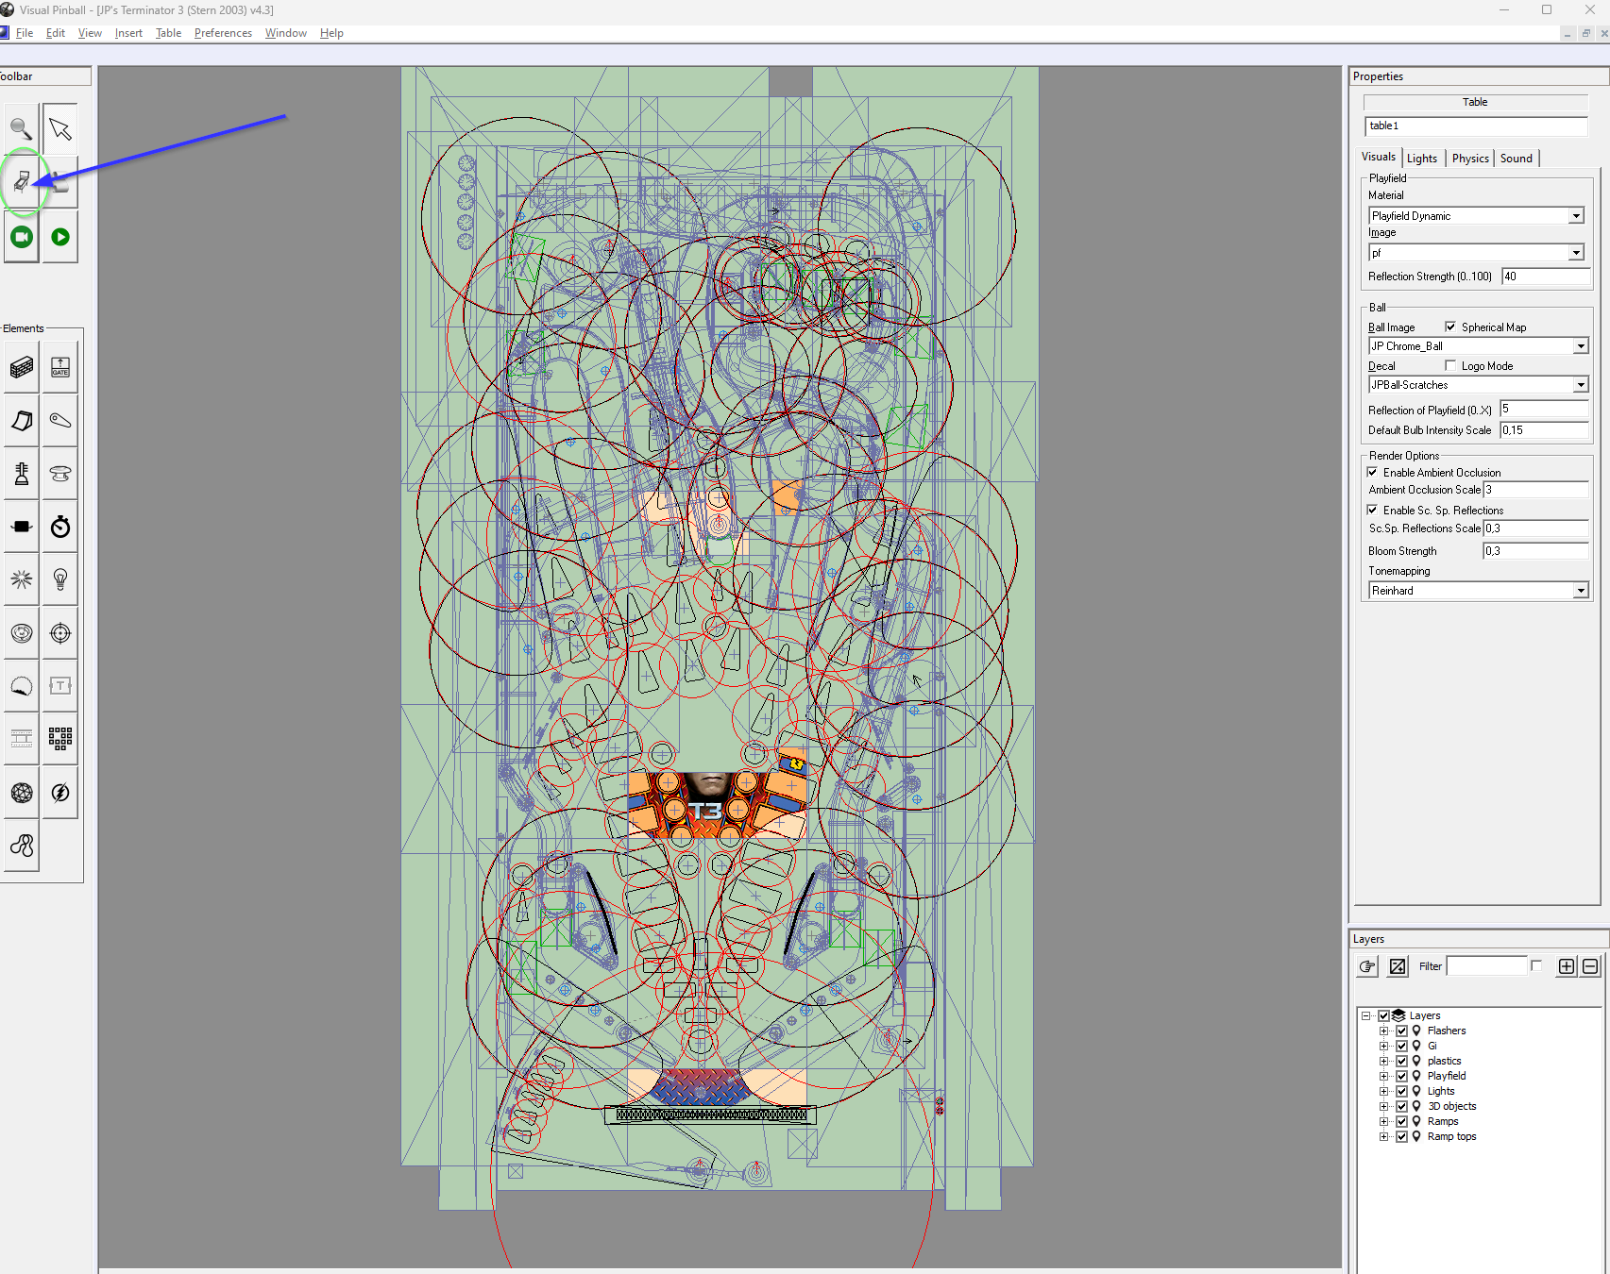Image resolution: width=1610 pixels, height=1274 pixels.
Task: Open the Edit menu
Action: 56,33
